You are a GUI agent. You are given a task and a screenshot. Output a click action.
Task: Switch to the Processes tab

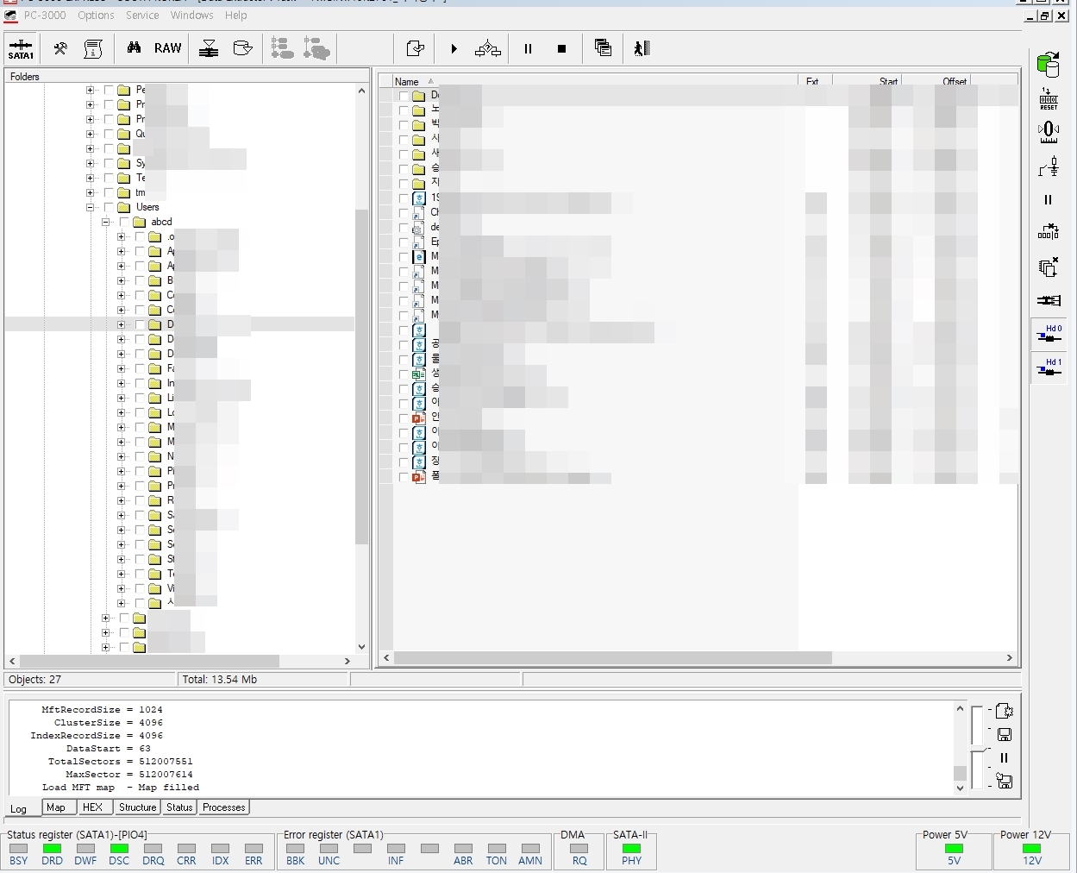224,807
